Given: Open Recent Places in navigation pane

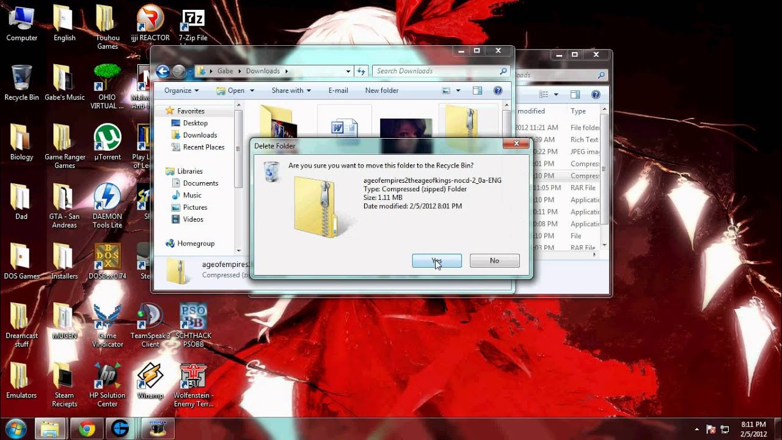Looking at the screenshot, I should coord(203,147).
